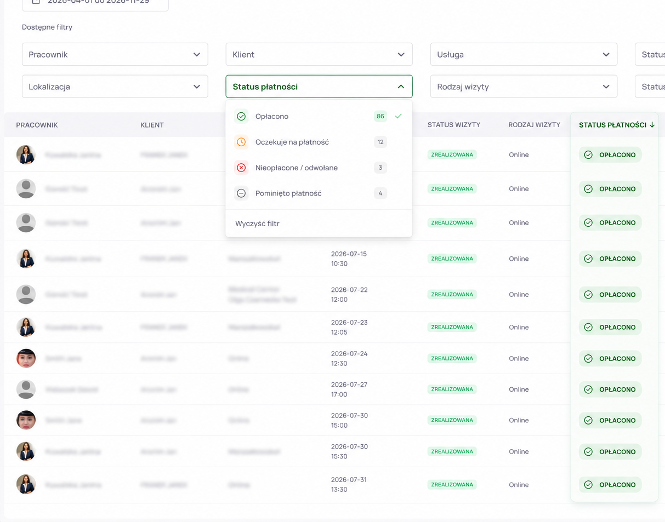The image size is (665, 522).
Task: Open the employee avatar in the 2026-07-24 12:30 row
Action: [26, 358]
